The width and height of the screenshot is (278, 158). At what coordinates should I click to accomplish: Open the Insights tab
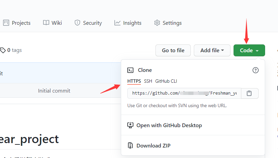point(128,23)
